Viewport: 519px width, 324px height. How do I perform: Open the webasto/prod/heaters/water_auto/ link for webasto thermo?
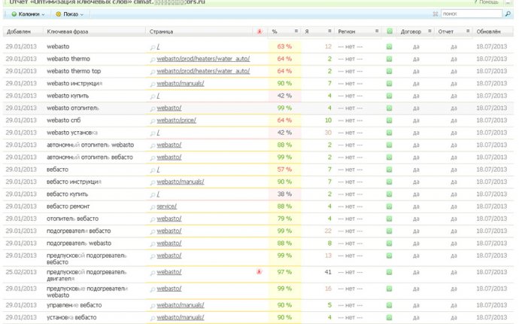[x=203, y=59]
